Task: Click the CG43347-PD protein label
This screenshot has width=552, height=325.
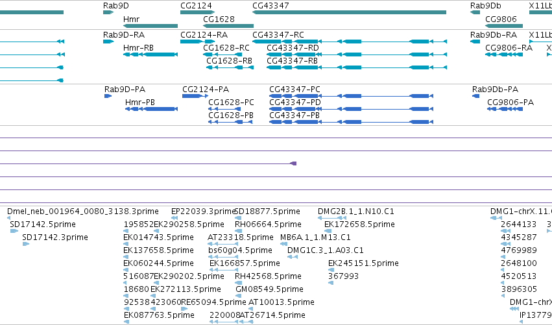Action: coord(295,102)
